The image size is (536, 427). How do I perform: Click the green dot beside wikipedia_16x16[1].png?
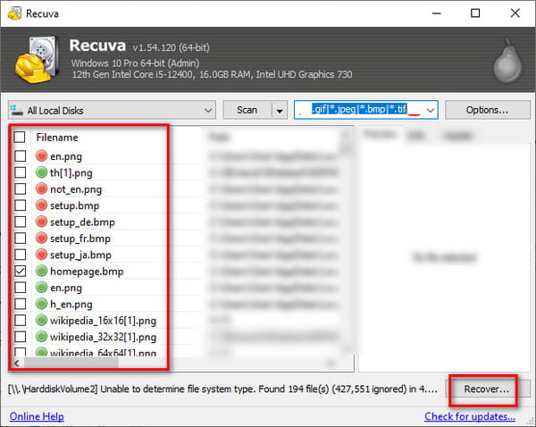pos(41,320)
